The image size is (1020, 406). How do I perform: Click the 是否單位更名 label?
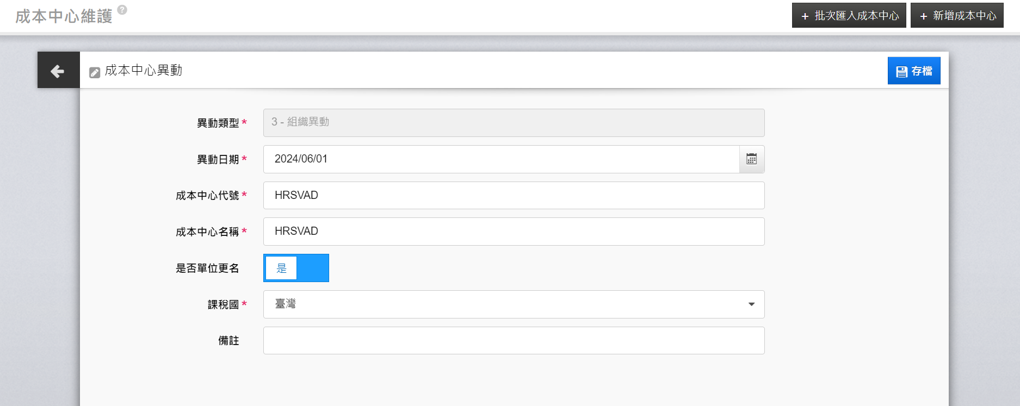coord(207,268)
